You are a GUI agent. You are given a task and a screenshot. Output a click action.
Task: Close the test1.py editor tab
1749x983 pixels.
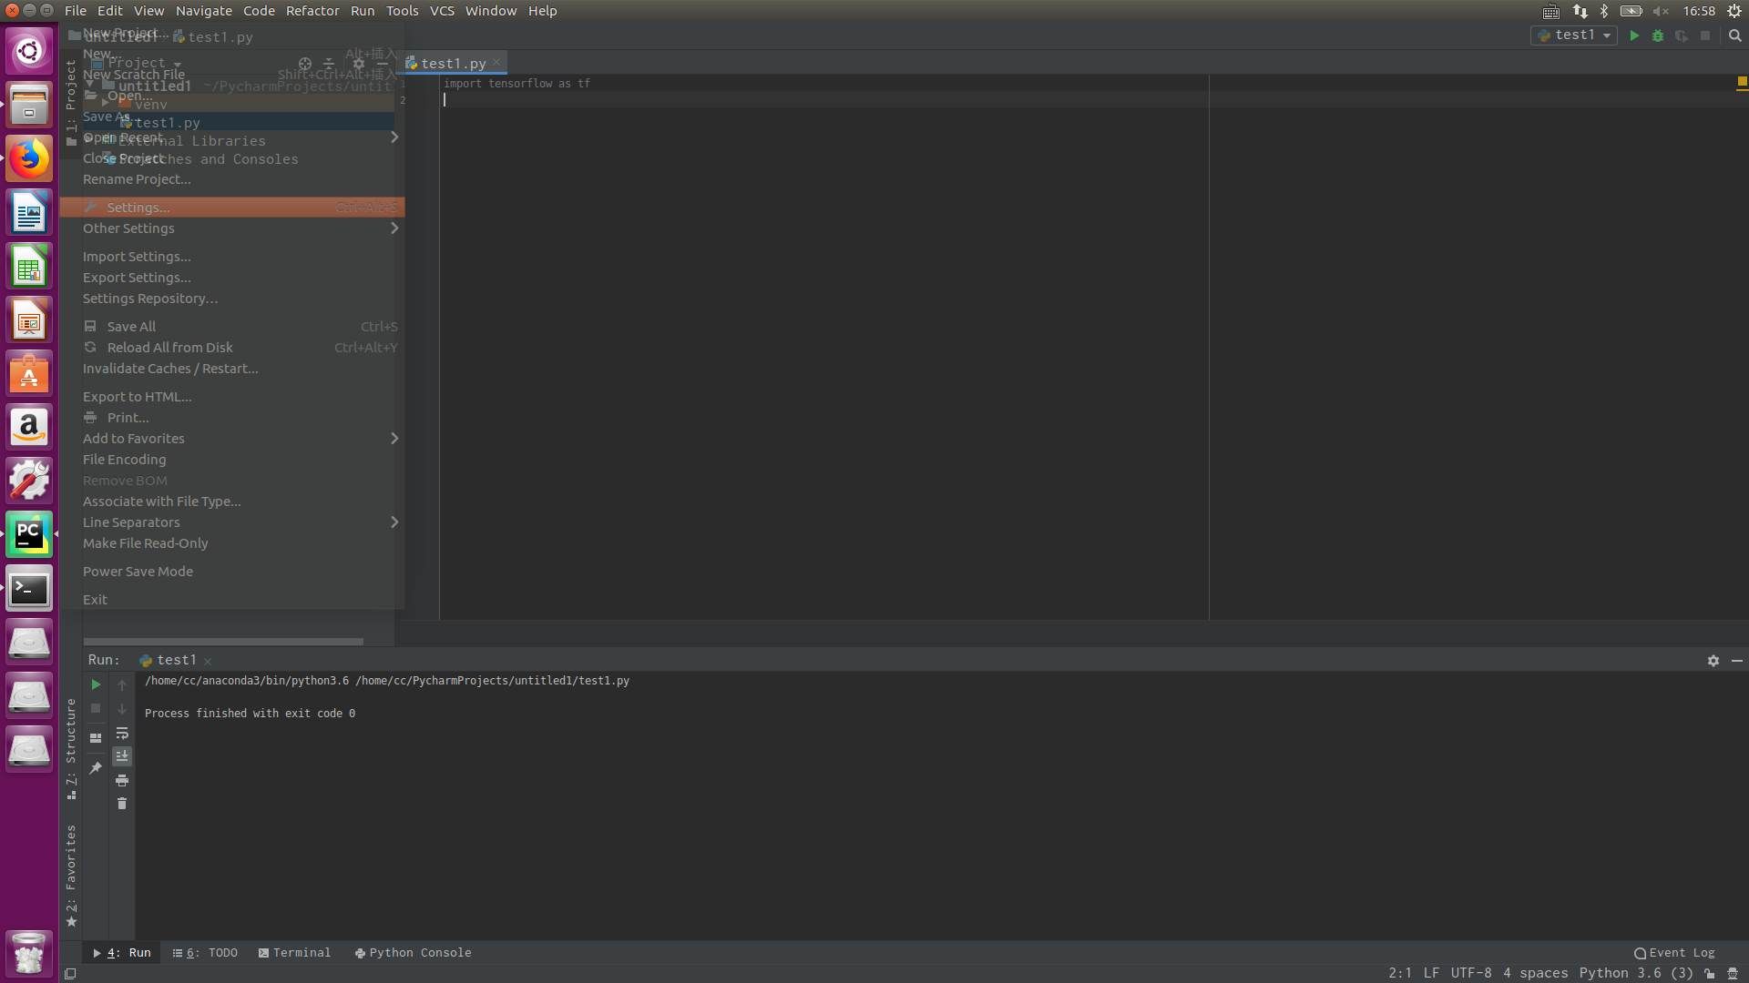tap(496, 63)
